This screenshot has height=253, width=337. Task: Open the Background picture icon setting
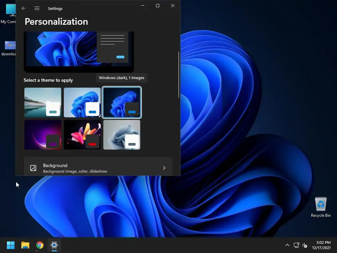click(33, 168)
